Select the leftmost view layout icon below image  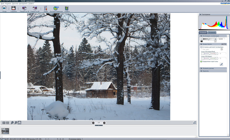coord(4,123)
